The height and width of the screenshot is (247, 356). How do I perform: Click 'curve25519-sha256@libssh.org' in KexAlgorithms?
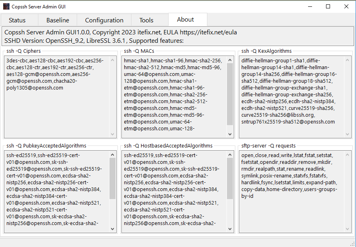(277, 115)
